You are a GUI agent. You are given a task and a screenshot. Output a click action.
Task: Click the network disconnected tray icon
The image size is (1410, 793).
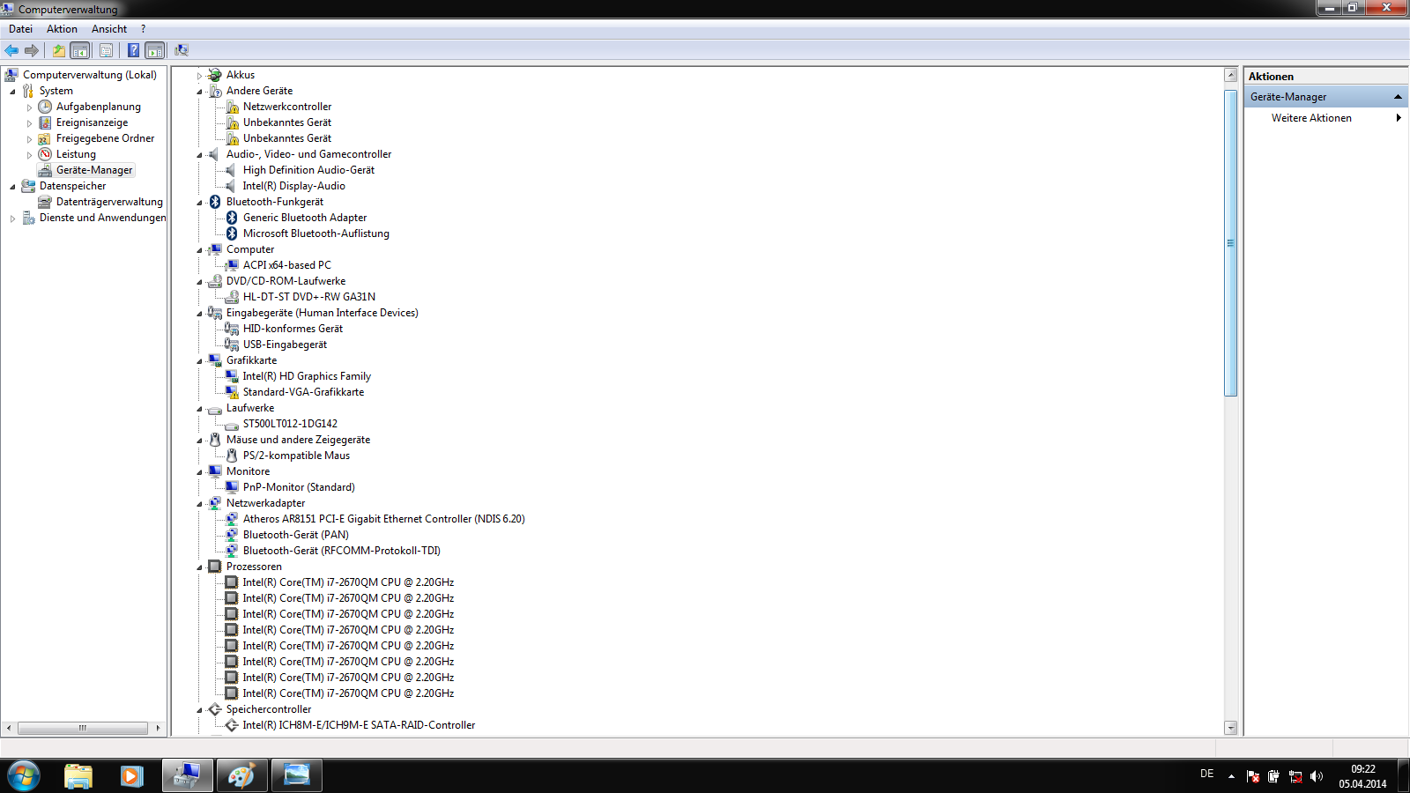click(1295, 776)
